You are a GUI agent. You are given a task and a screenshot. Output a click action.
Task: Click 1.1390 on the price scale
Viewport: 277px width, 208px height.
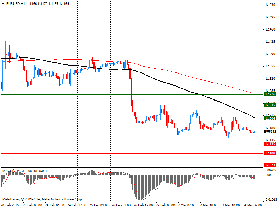click(x=270, y=54)
